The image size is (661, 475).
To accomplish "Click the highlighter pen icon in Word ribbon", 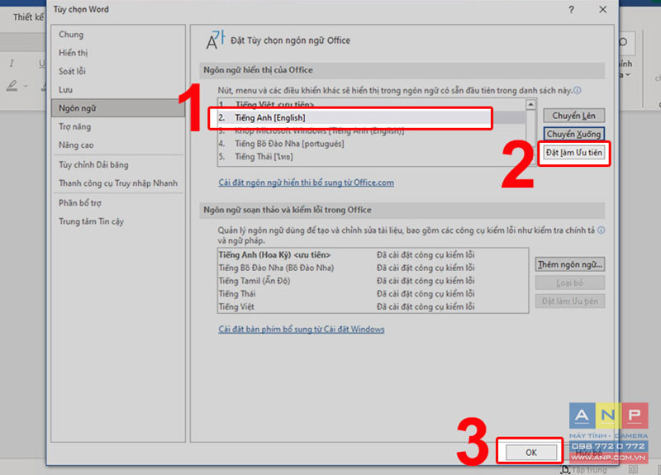I will [12, 86].
